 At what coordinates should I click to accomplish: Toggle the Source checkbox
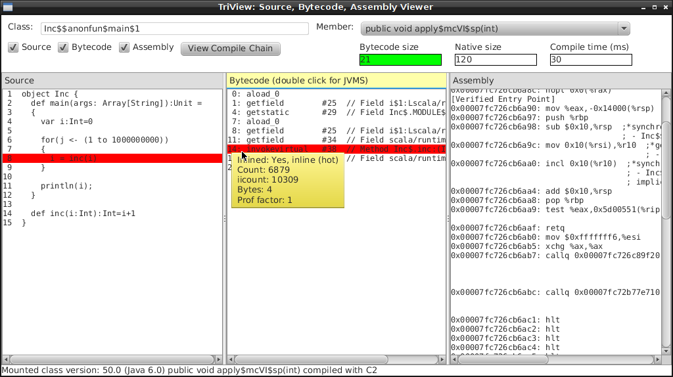13,47
